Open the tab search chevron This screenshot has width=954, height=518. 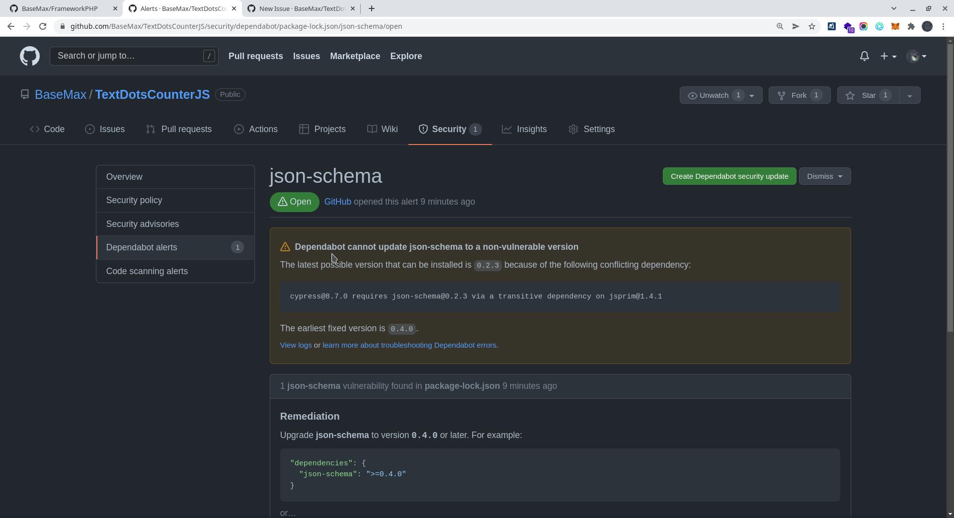coord(893,8)
